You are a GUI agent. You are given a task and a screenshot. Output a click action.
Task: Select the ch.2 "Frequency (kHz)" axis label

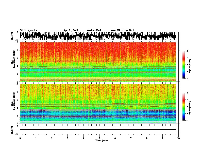click(x=14, y=101)
